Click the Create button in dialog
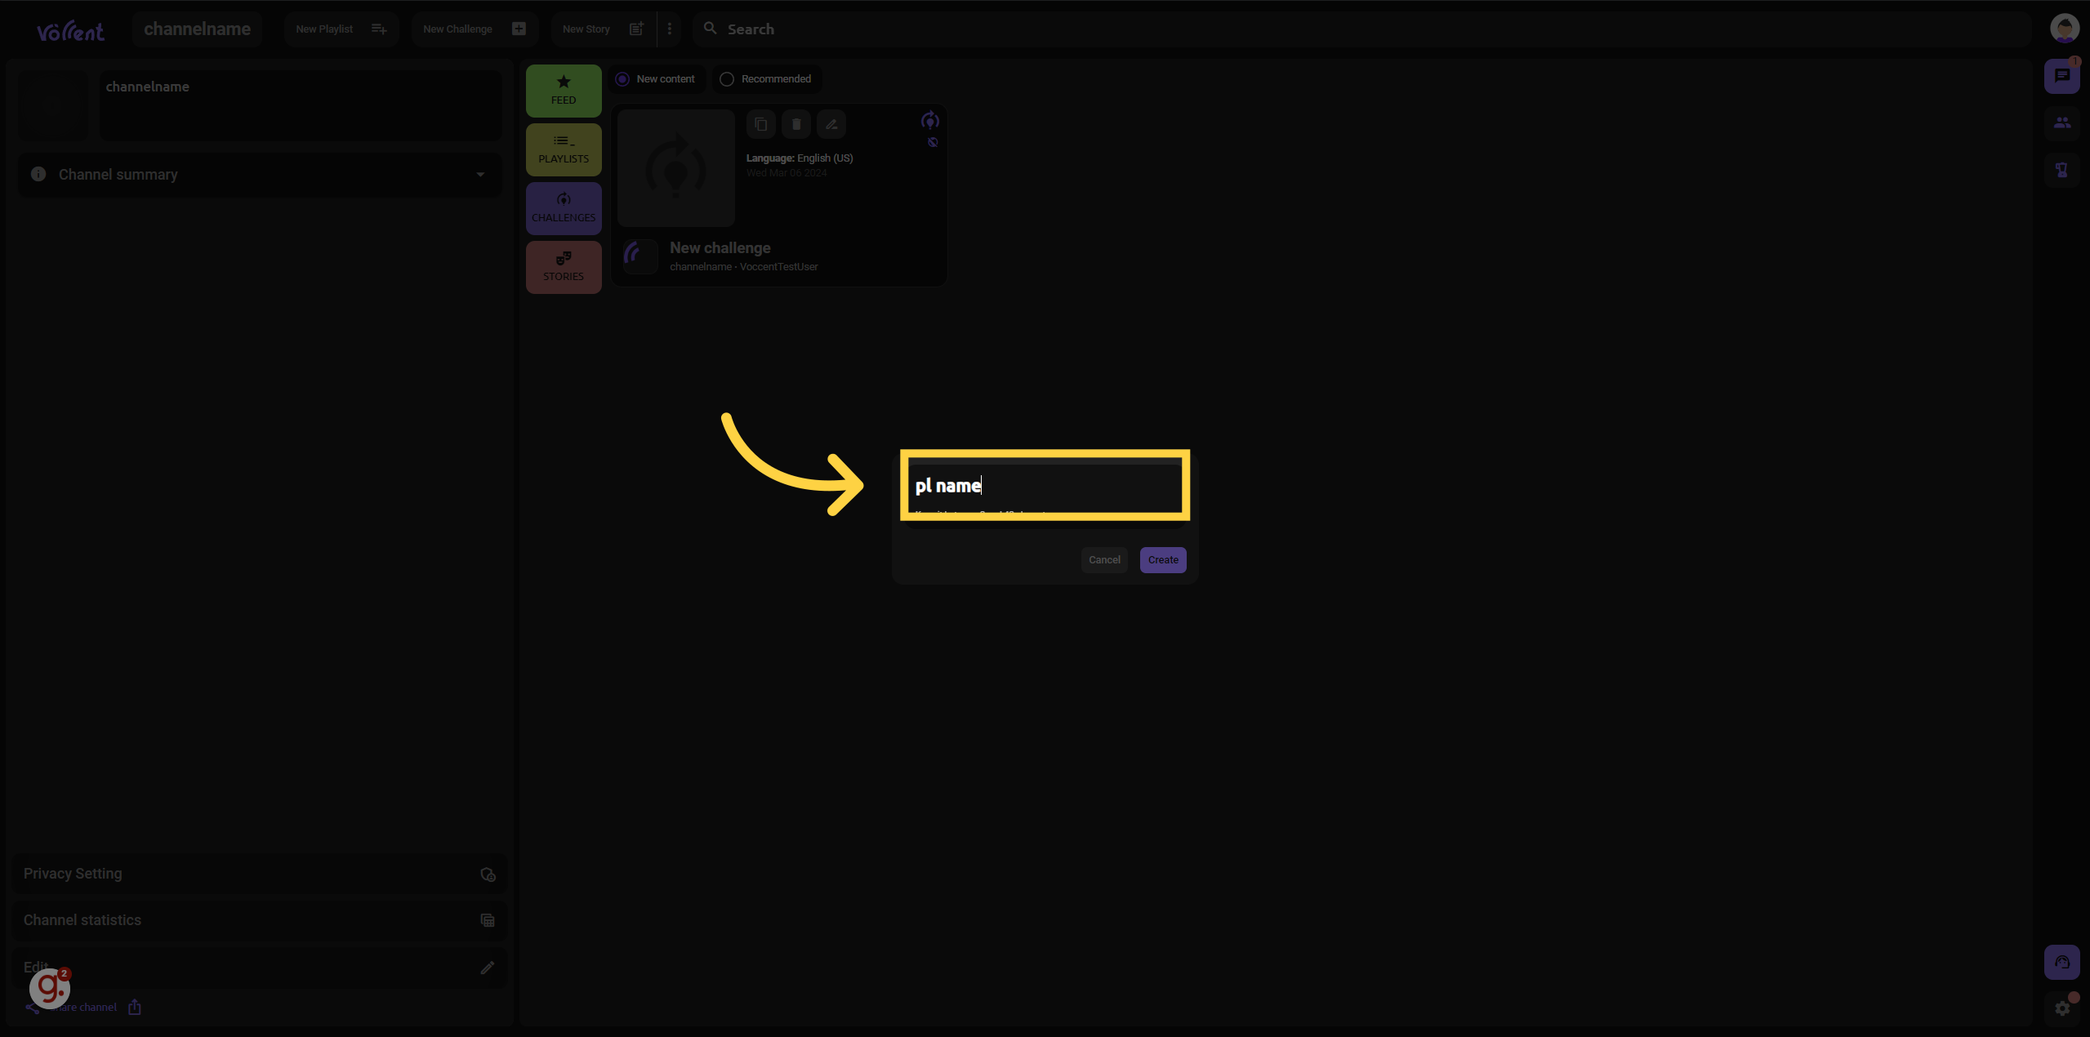 1161,559
